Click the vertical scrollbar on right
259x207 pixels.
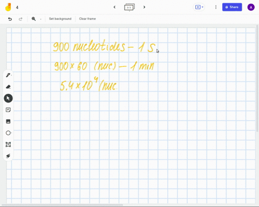pyautogui.click(x=257, y=78)
